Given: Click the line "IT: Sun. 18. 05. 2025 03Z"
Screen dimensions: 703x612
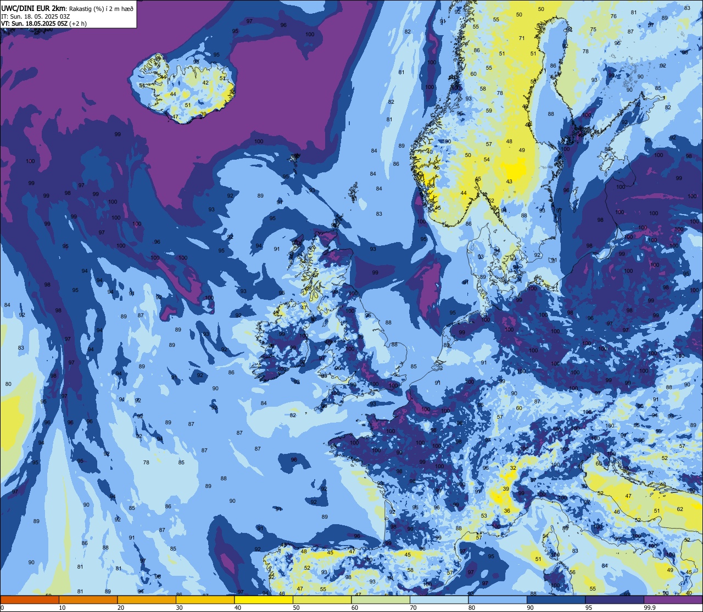Looking at the screenshot, I should click(35, 16).
